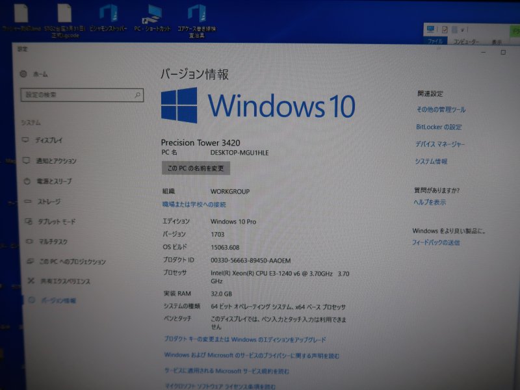
Task: Click この PC の名前を変更 button
Action: pos(196,168)
